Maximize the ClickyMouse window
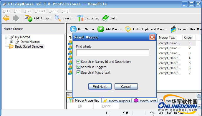 [191, 4]
